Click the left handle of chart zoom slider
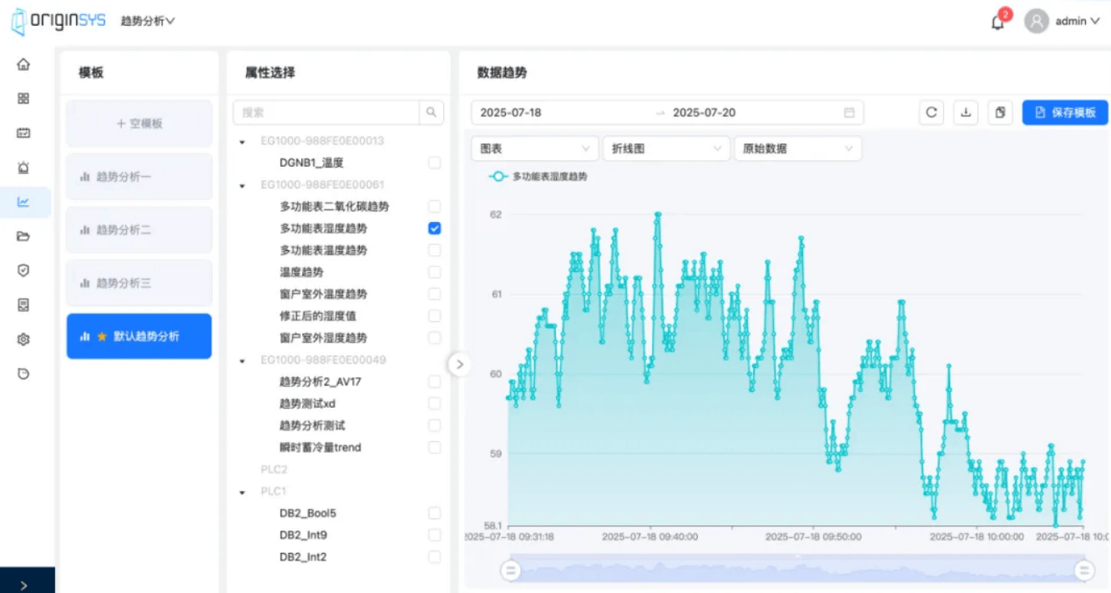 point(510,570)
